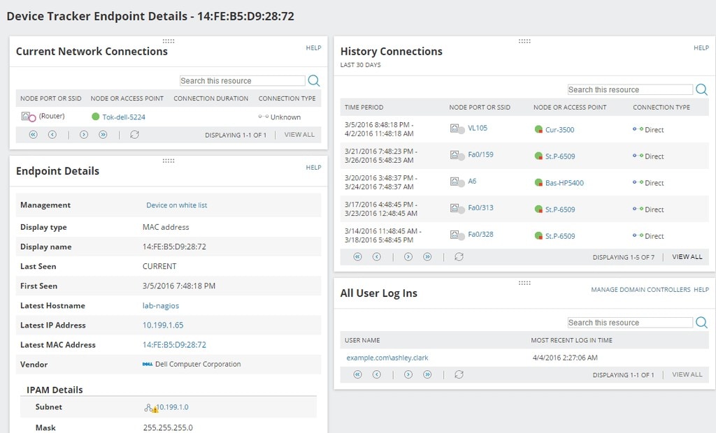Click the Dell vendor logo icon
The image size is (716, 433).
point(148,364)
